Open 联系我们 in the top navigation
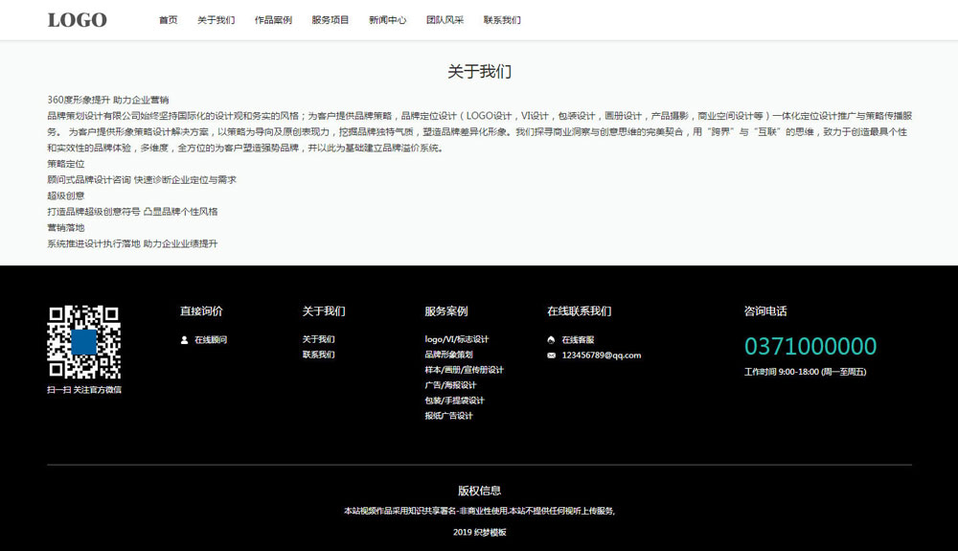Image resolution: width=958 pixels, height=551 pixels. tap(502, 20)
